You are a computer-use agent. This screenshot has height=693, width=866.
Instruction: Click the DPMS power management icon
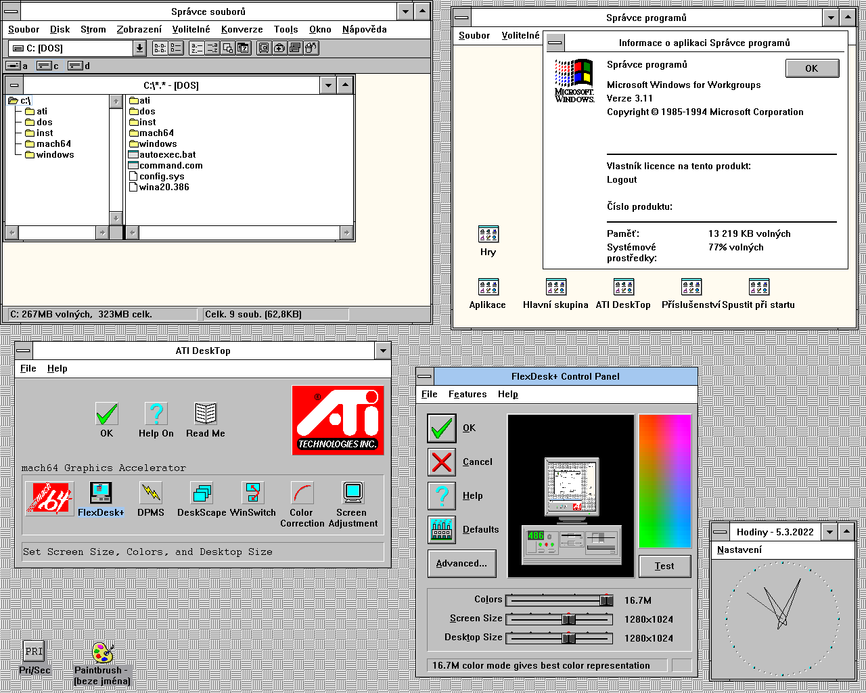(x=150, y=493)
